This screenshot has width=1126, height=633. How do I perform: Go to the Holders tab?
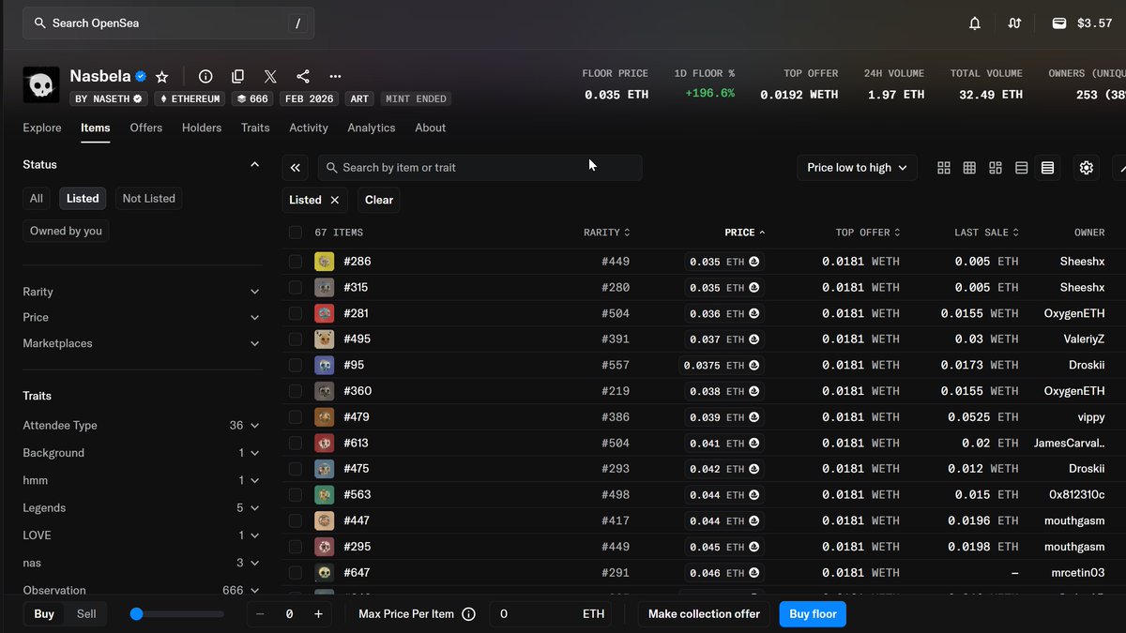pos(202,128)
